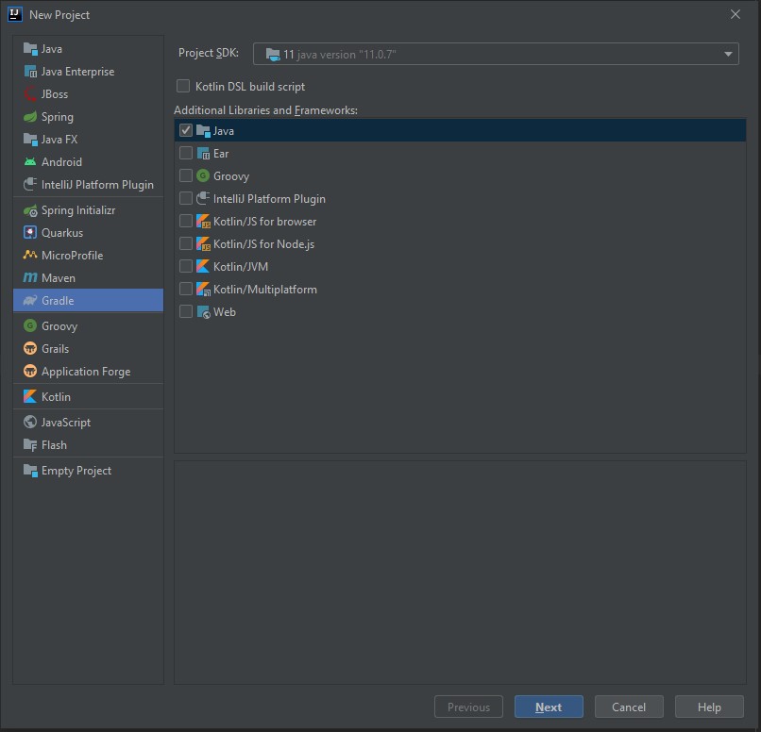Screen dimensions: 761x732
Task: Select the Groovy icon in the sidebar
Action: [30, 325]
